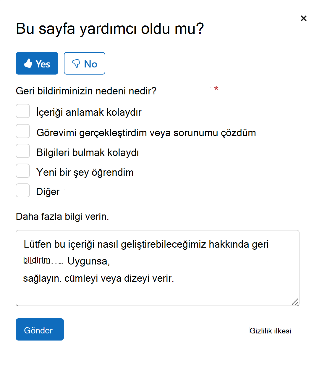Select No as your feedback rating
Image resolution: width=314 pixels, height=371 pixels.
[85, 63]
